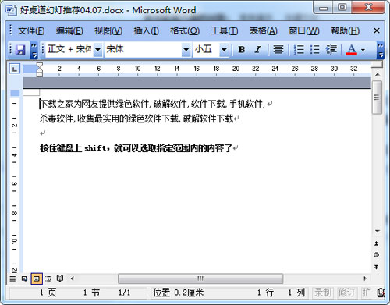Click the Previous page double-arrow button
Viewport: 390px width, 305px height.
click(x=377, y=243)
